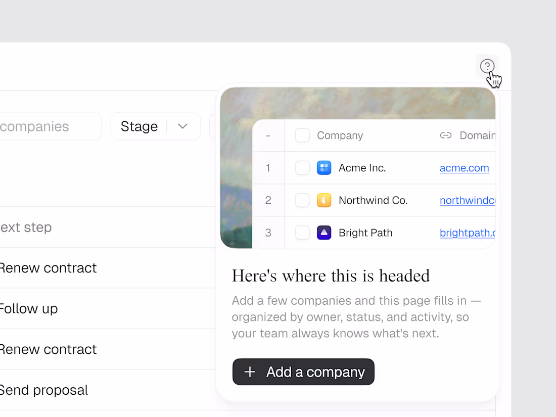The image size is (556, 417).
Task: Select the Acme Inc. company name
Action: click(362, 168)
